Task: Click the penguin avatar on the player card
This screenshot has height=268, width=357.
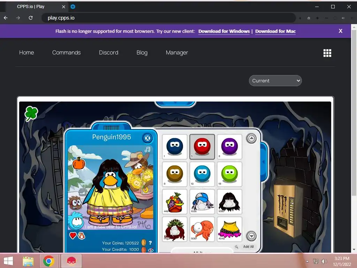Action: click(111, 192)
